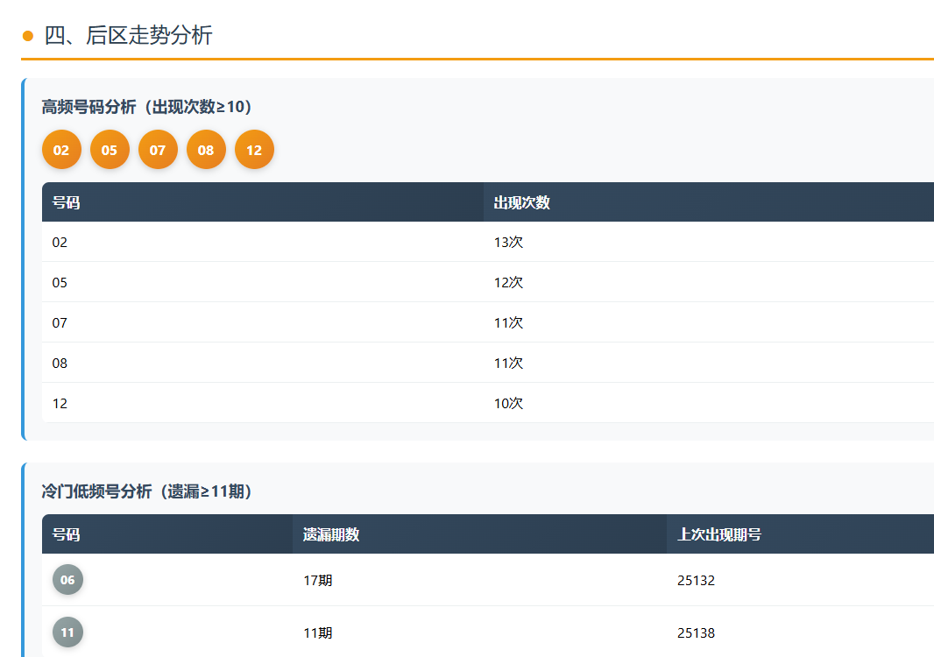Click the 出现次数 column header
Screen dimensions: 934x657
click(x=522, y=202)
